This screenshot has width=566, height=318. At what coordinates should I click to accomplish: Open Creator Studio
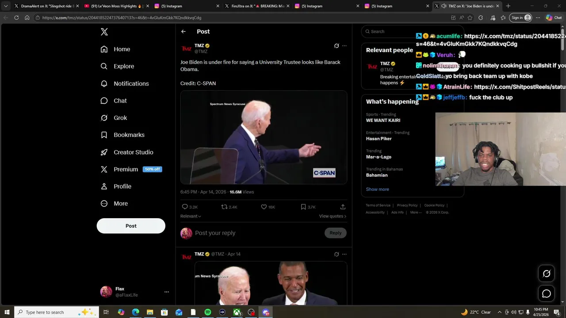[127, 152]
